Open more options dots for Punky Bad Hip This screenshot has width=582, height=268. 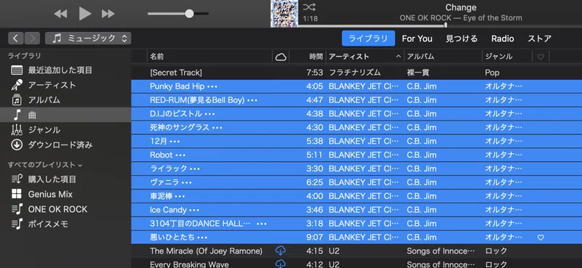[x=212, y=86]
